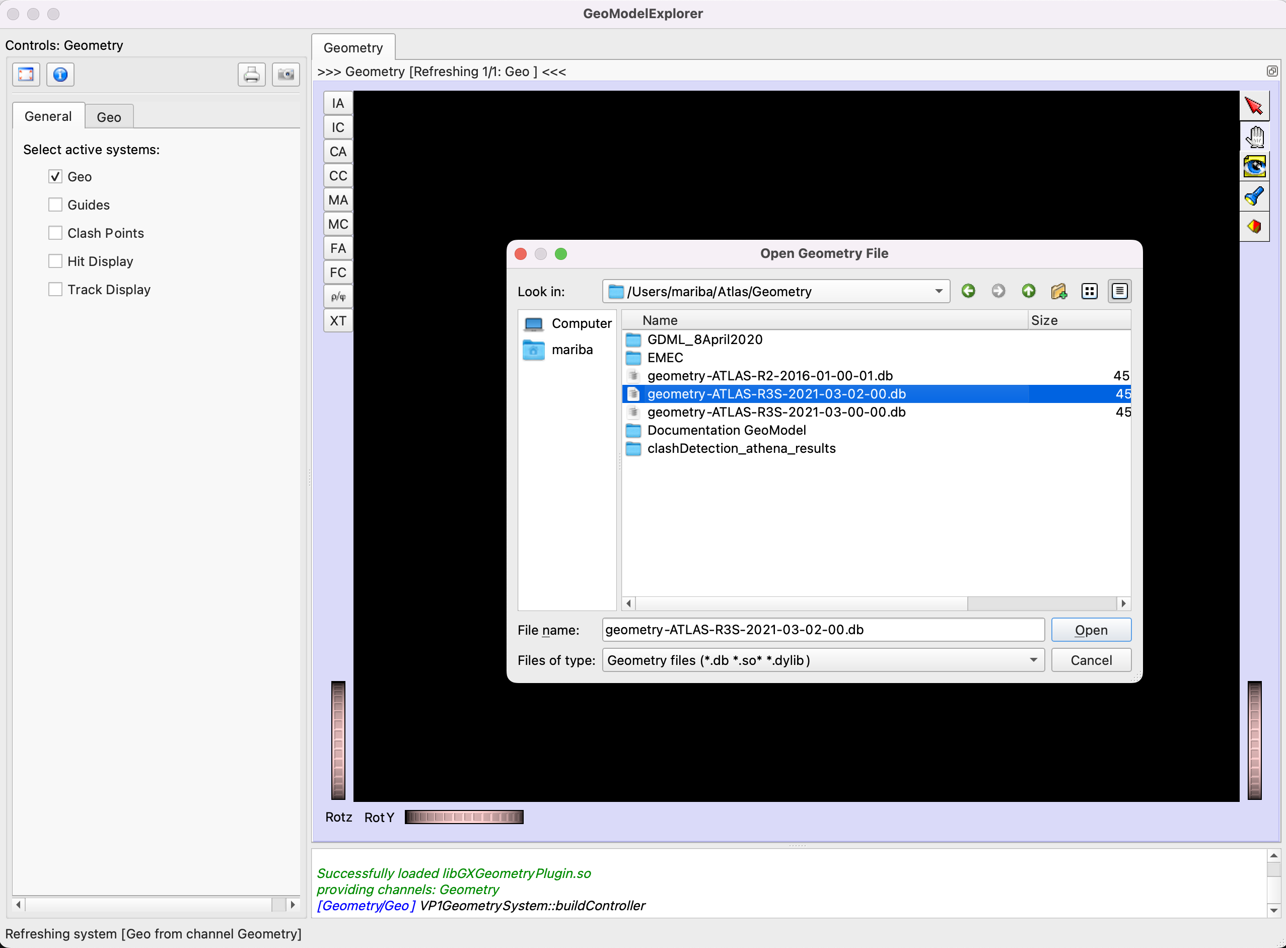Screen dimensions: 1286x948
Task: Click the Rotz label
Action: [x=338, y=817]
